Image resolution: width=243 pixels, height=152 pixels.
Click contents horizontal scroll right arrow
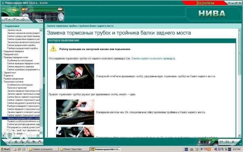[x=38, y=136]
